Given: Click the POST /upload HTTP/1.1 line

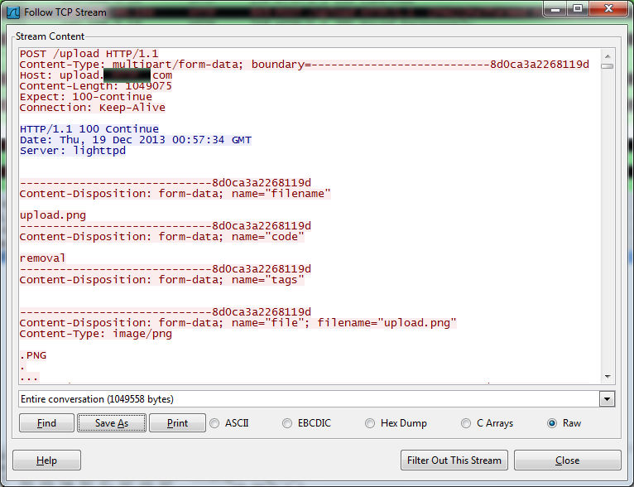Looking at the screenshot, I should click(x=89, y=54).
